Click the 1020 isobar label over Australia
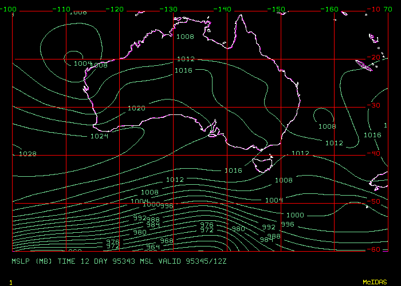 point(136,108)
